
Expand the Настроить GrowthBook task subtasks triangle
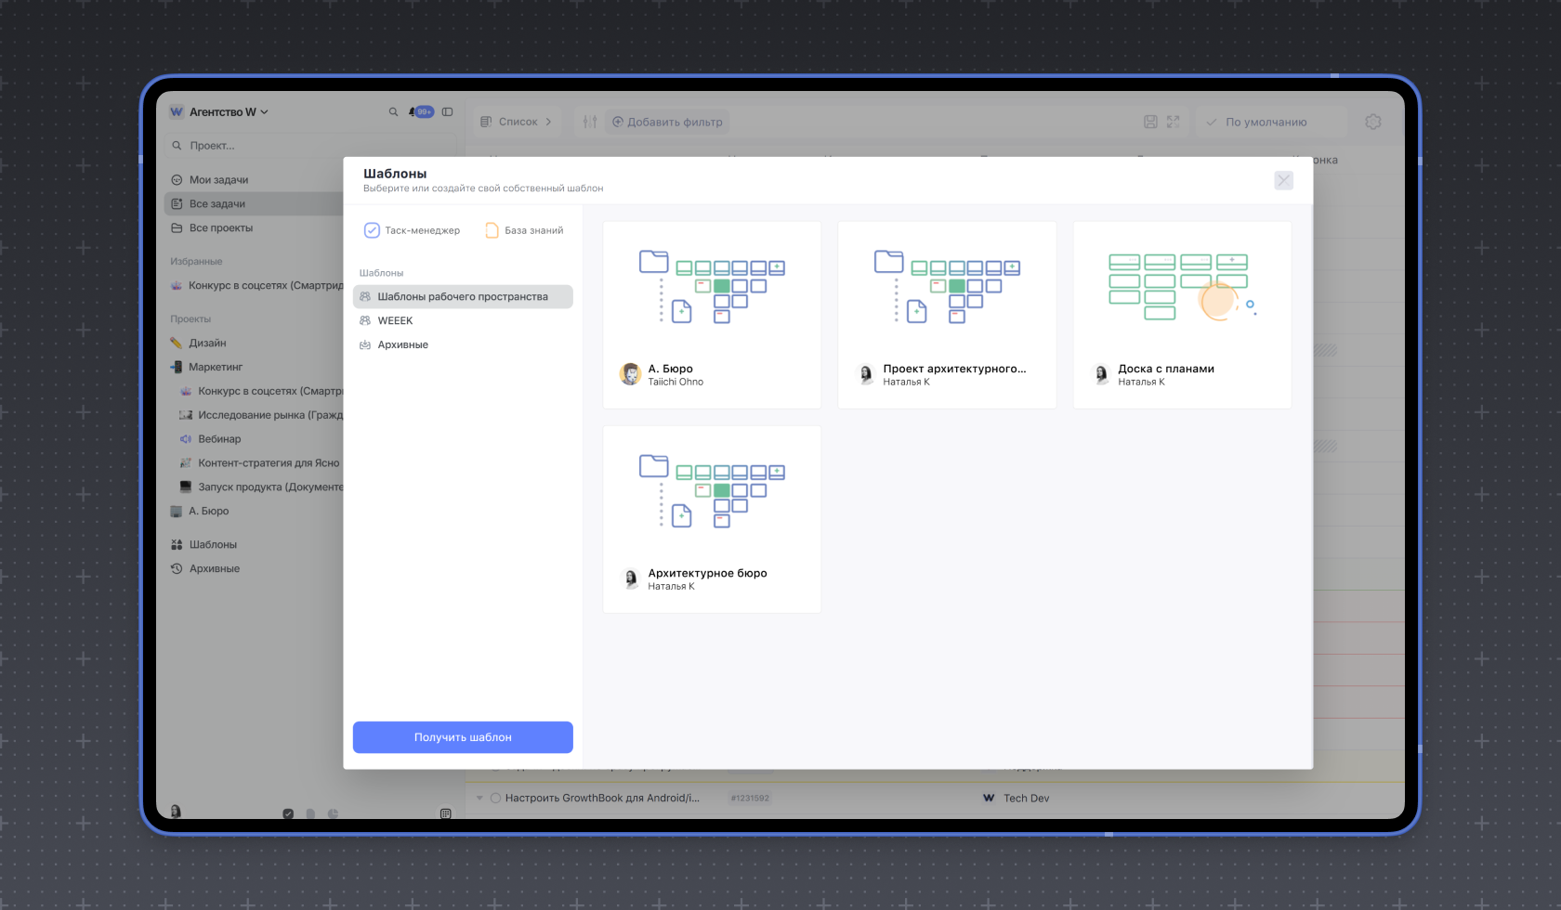479,798
